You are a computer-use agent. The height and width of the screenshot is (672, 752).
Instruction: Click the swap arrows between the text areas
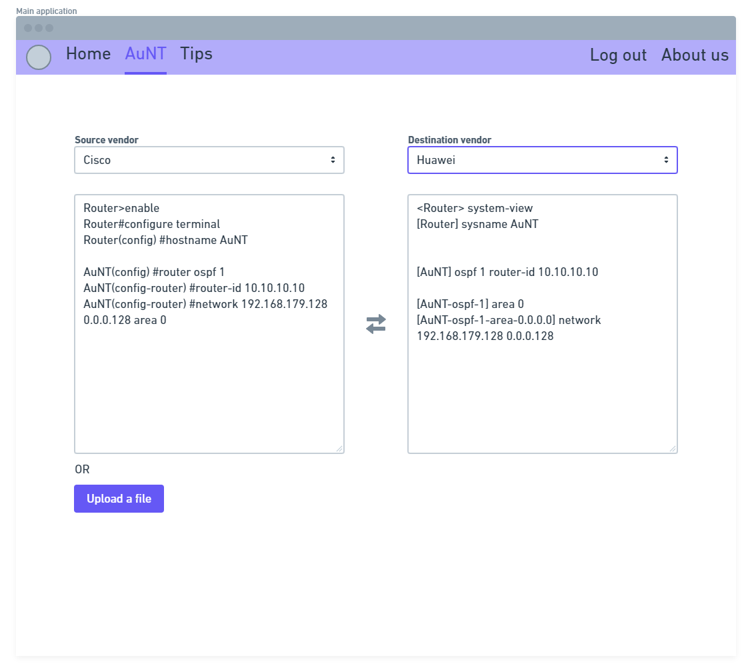(x=376, y=324)
